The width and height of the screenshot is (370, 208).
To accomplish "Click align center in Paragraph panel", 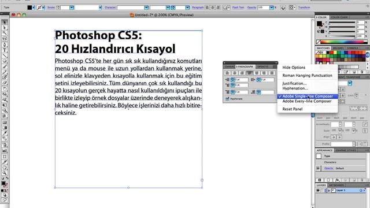I will (235, 73).
